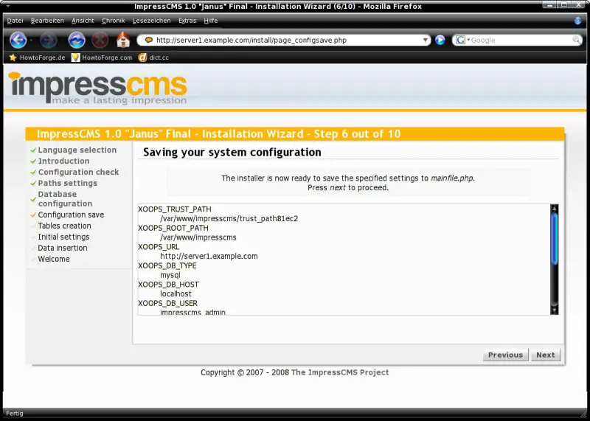
Task: Select the Paths settings step
Action: 67,184
